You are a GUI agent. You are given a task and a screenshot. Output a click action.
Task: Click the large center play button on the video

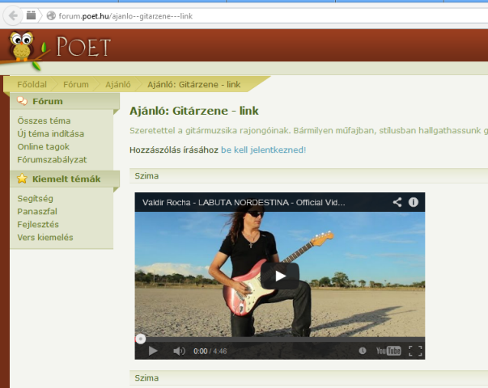click(280, 276)
